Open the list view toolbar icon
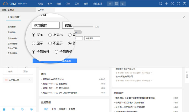The height and width of the screenshot is (112, 189). click(109, 4)
